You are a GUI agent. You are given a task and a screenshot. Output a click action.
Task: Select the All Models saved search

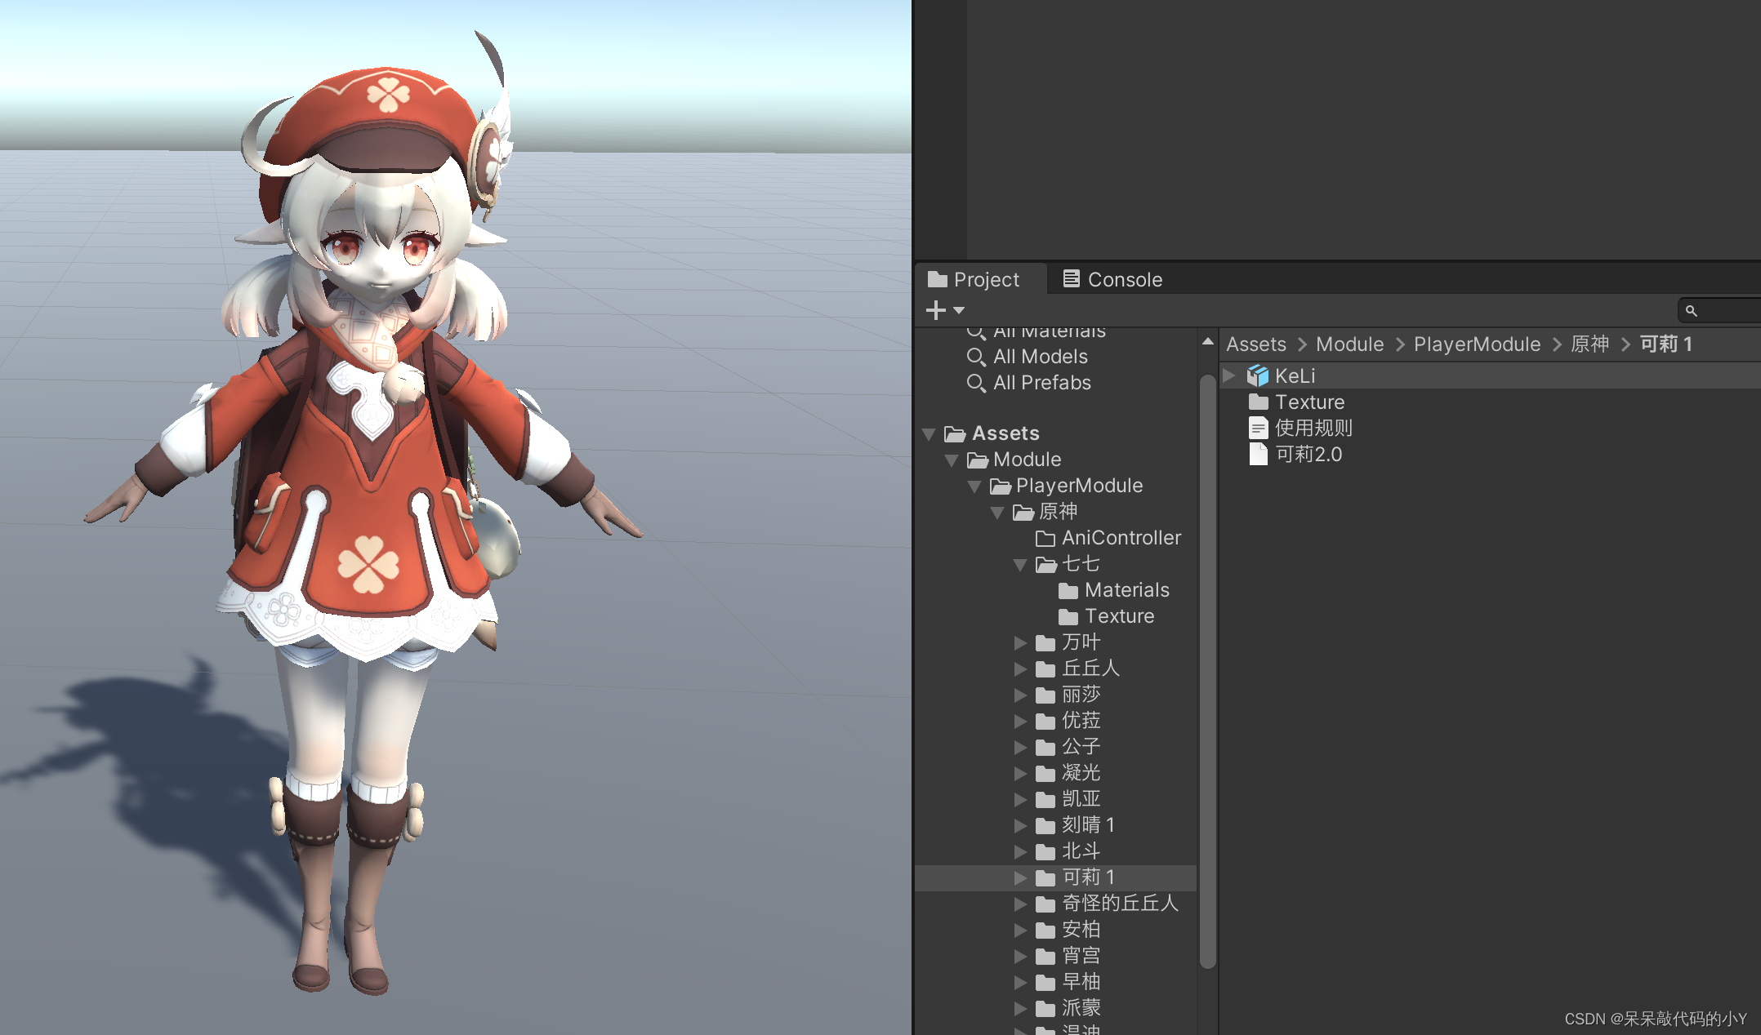(1040, 357)
